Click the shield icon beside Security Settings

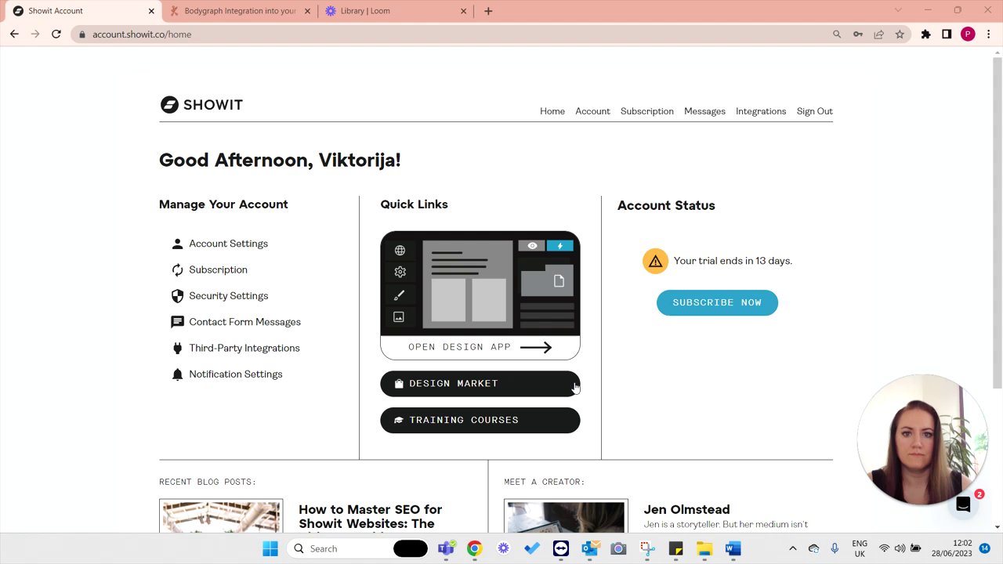pyautogui.click(x=177, y=296)
